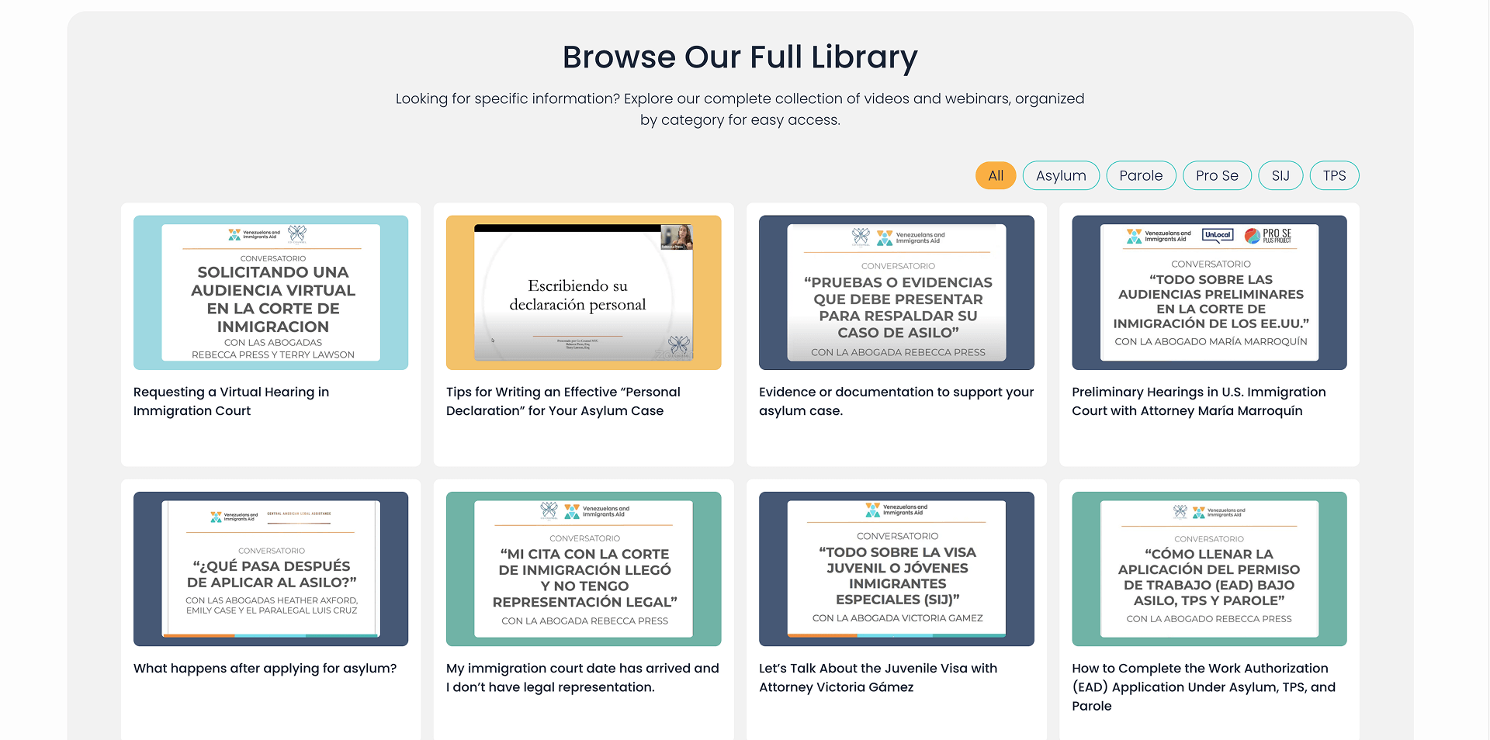Image resolution: width=1490 pixels, height=740 pixels.
Task: Open the 'Solicitando una Audiencia Virtual' video thumbnail
Action: point(270,292)
